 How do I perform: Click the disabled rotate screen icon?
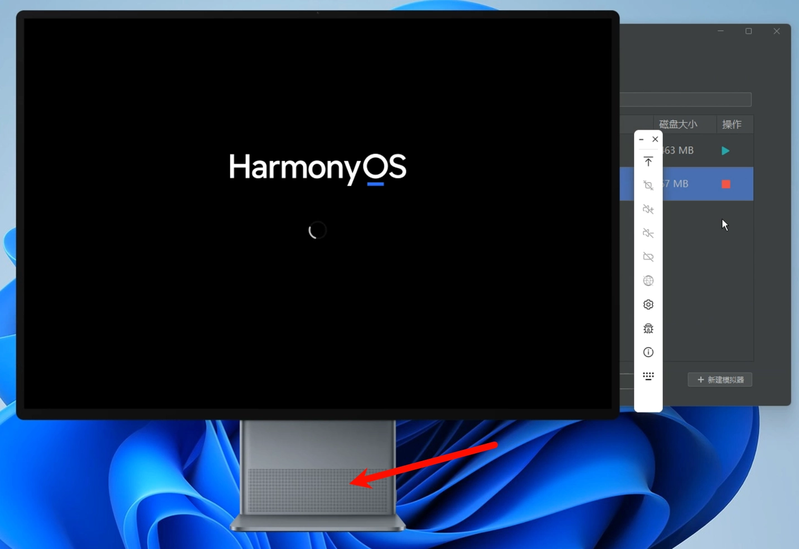(648, 185)
